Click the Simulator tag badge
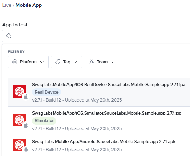The image size is (190, 156). (x=44, y=121)
